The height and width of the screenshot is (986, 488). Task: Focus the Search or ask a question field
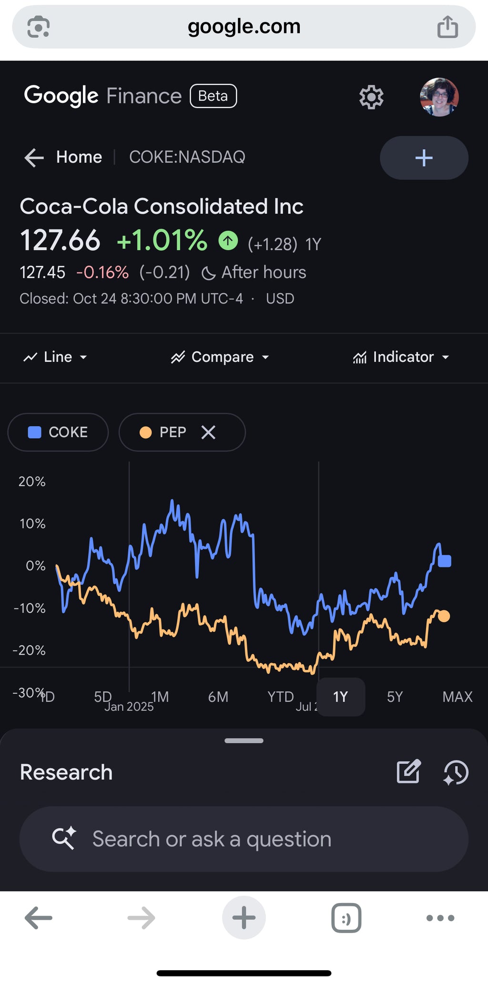click(244, 839)
